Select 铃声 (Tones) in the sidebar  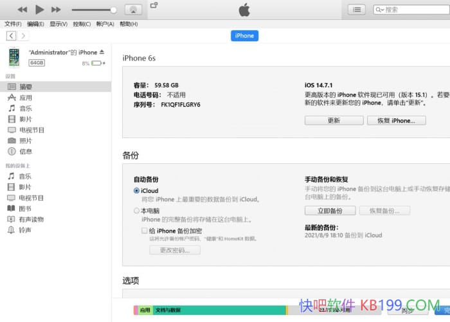pyautogui.click(x=25, y=230)
